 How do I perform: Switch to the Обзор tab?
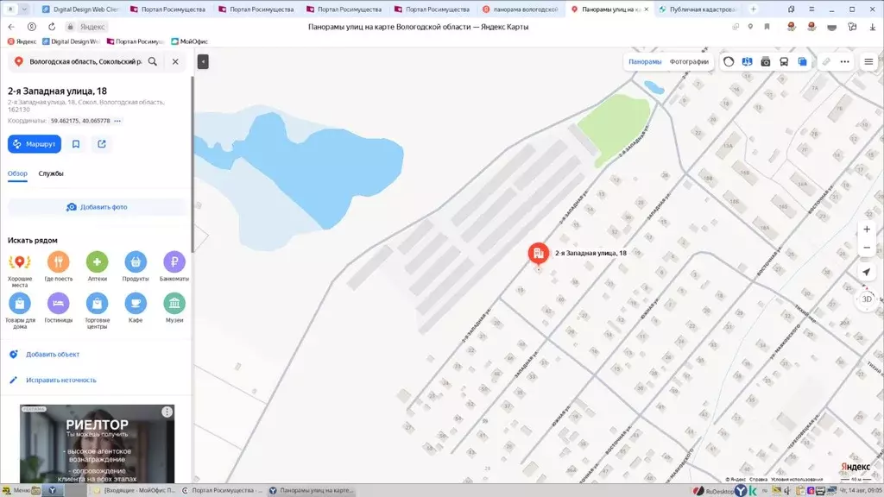17,173
